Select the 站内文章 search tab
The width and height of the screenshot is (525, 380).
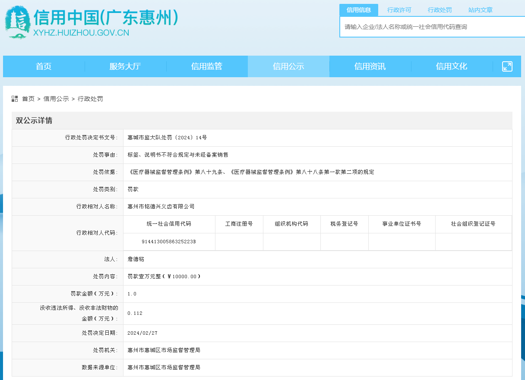click(x=481, y=10)
